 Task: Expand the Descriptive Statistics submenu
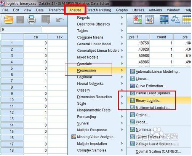(x=97, y=24)
